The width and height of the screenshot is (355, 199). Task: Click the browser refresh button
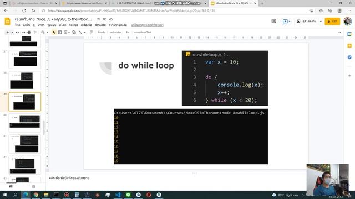click(24, 11)
